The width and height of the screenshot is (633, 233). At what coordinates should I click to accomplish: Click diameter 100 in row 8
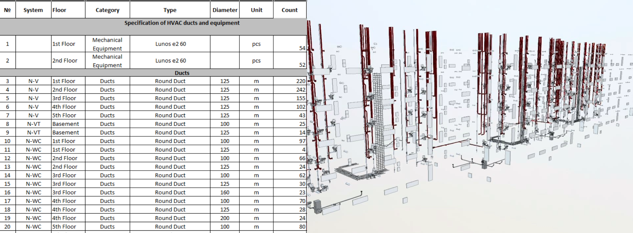pyautogui.click(x=225, y=124)
